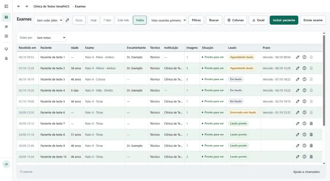
Task: Select the 'Este mês' period filter
Action: click(123, 20)
